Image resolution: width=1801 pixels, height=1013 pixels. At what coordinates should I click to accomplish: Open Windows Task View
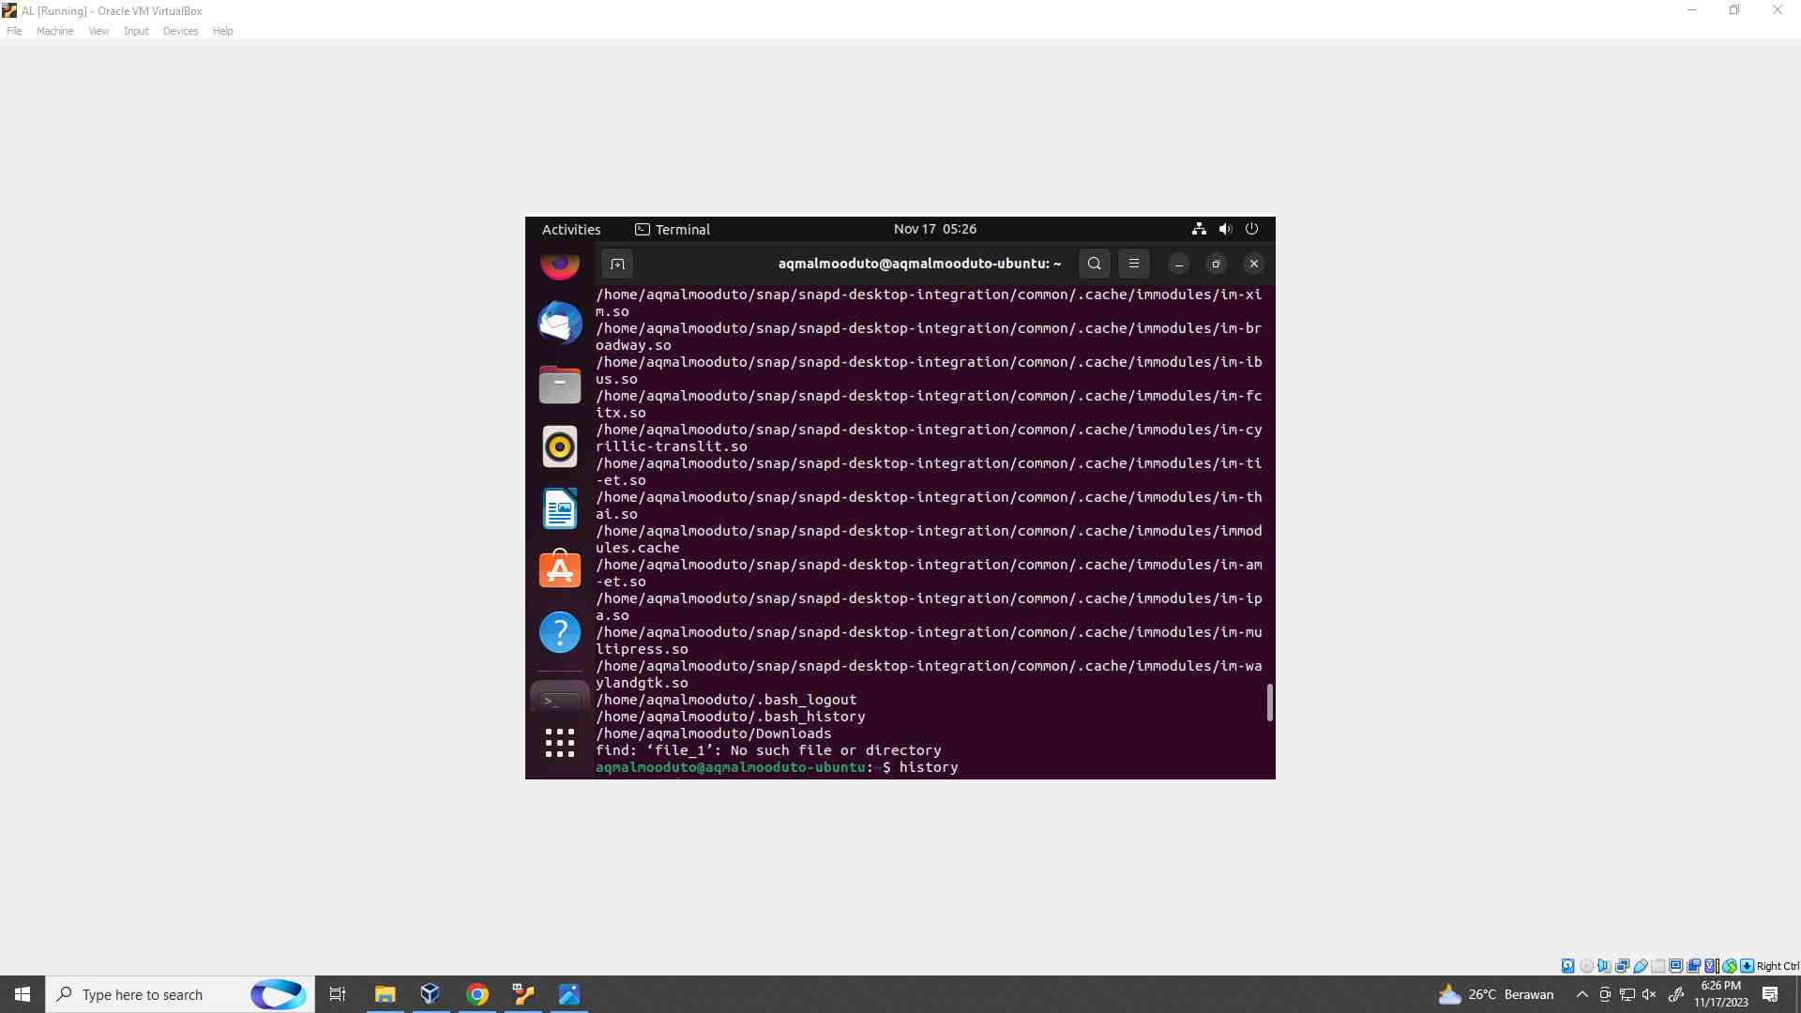point(338,994)
